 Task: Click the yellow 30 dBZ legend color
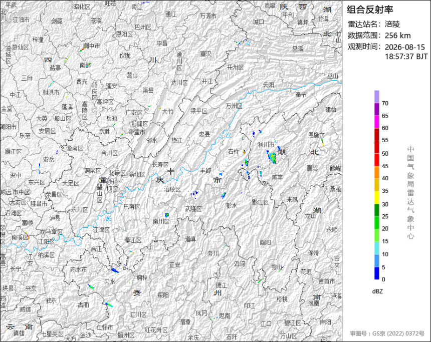376,197
